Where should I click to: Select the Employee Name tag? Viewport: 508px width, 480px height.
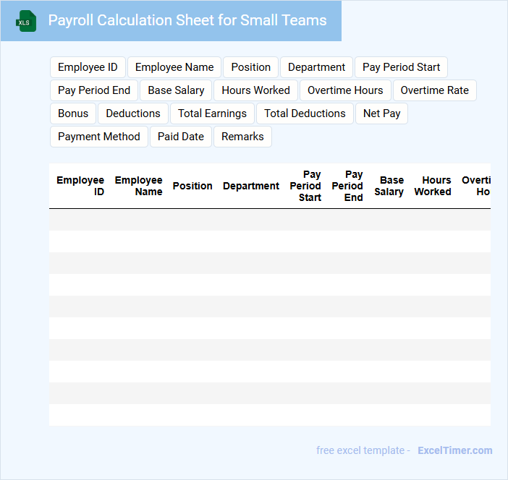coord(174,67)
